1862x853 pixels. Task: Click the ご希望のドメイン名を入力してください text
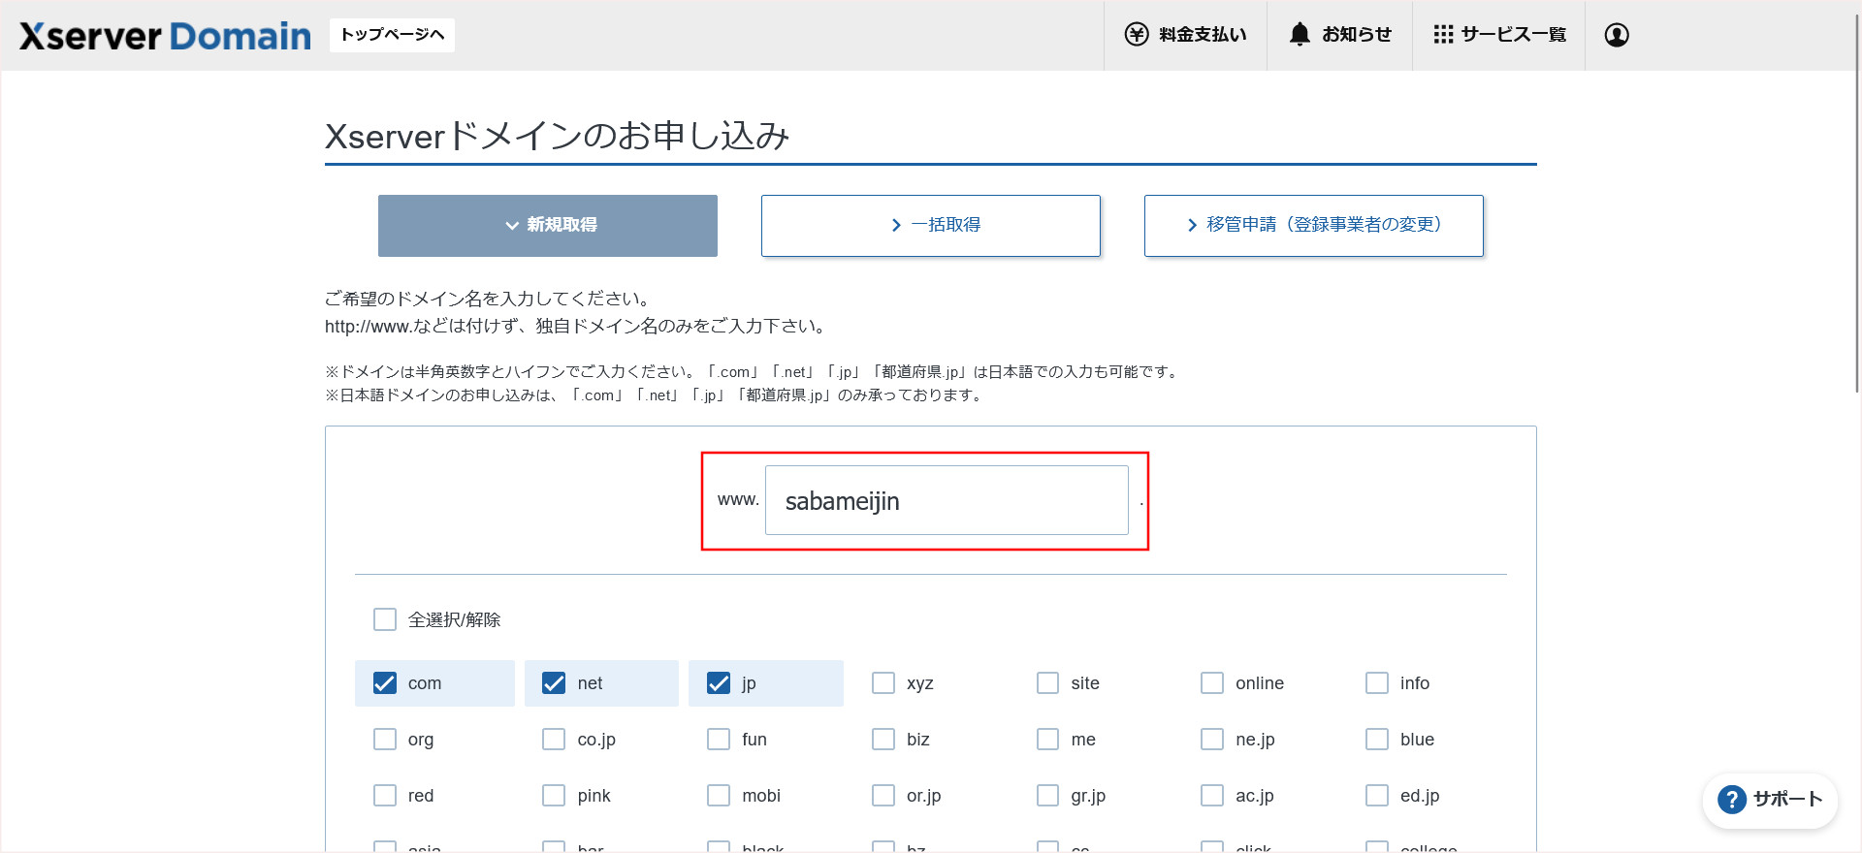488,299
